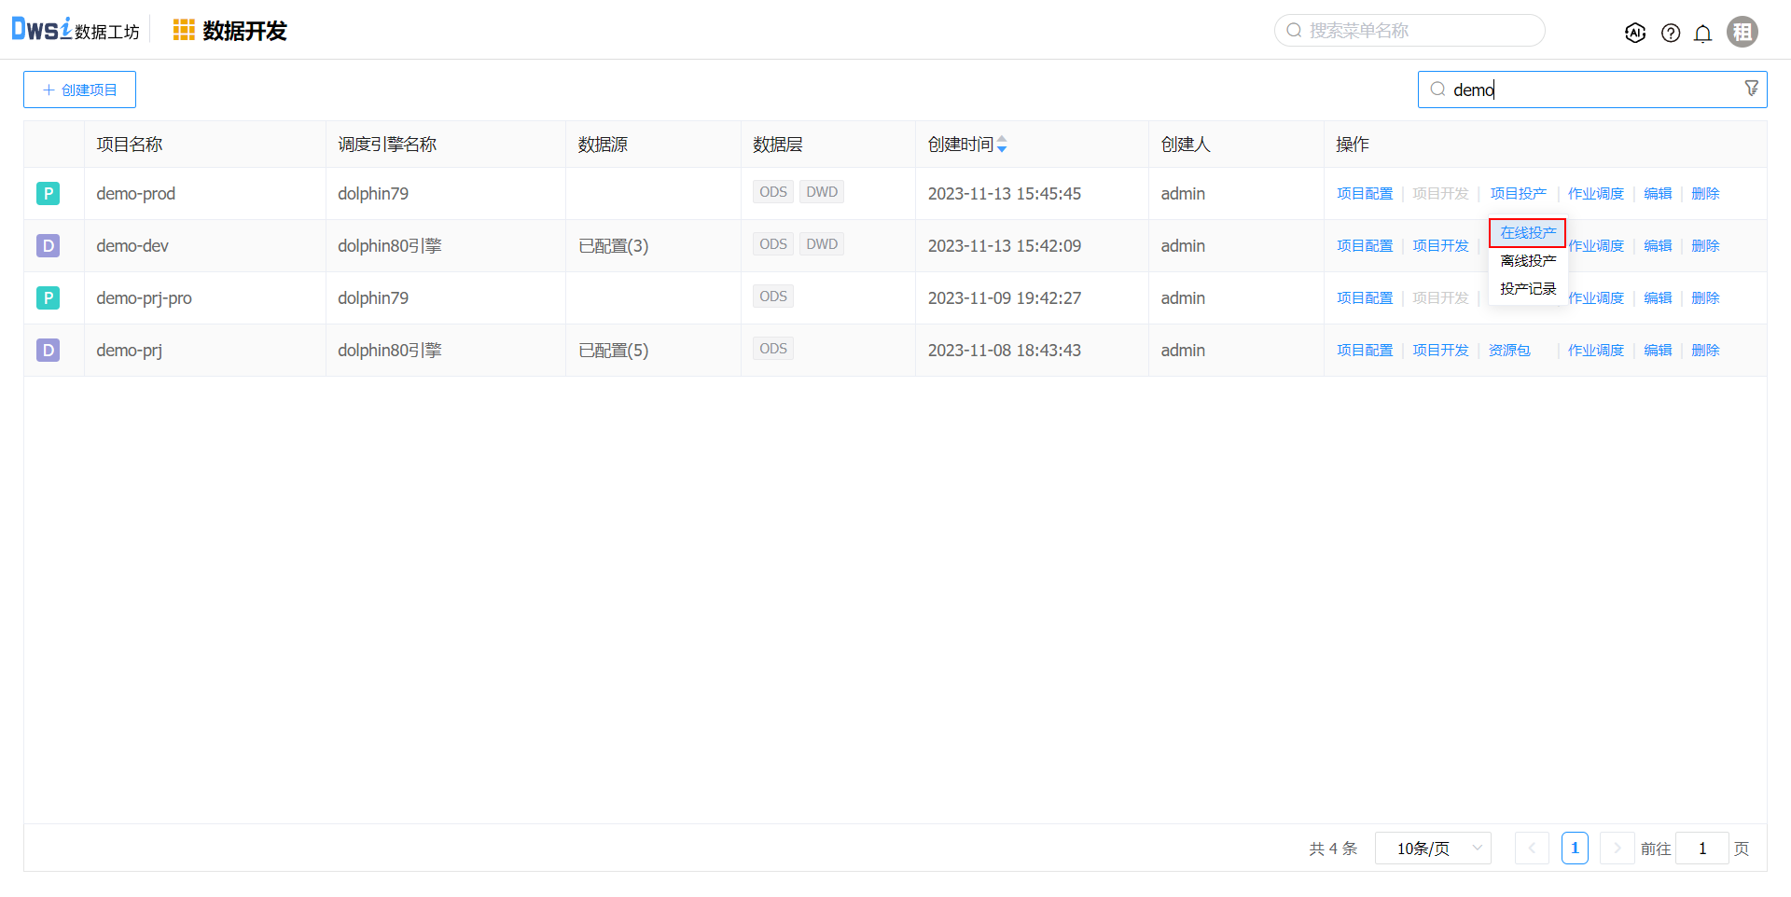
Task: Delete the demo-prj-pro project
Action: click(1704, 298)
